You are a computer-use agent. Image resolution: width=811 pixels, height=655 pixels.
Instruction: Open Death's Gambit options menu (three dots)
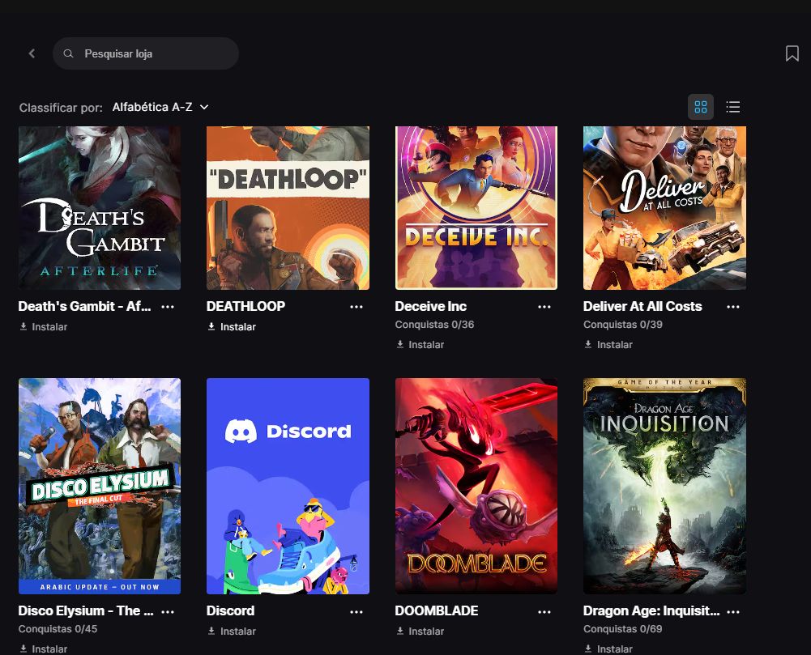(168, 307)
